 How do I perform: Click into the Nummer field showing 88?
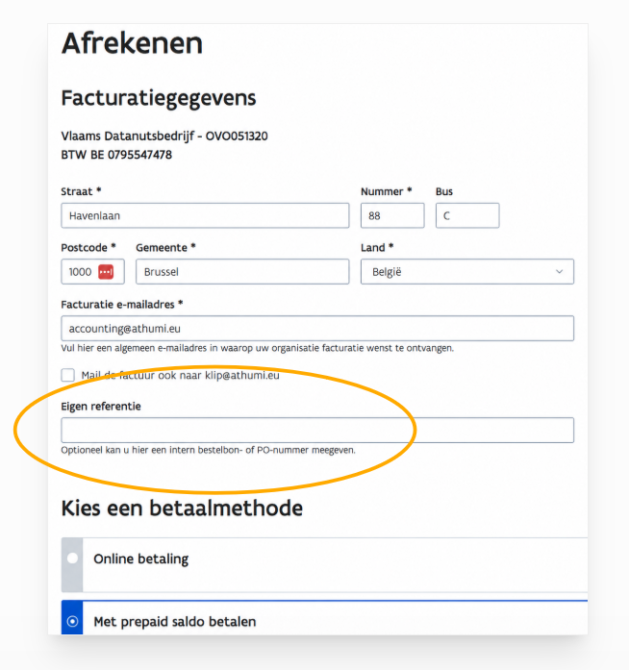coord(392,215)
